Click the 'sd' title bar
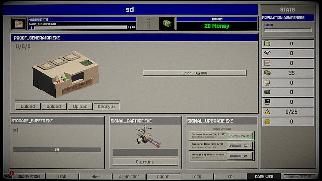 (130, 10)
